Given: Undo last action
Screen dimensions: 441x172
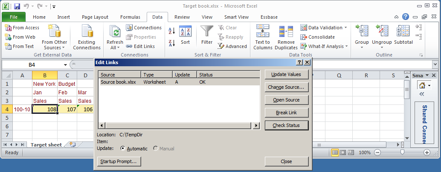Looking at the screenshot, I should pos(26,6).
